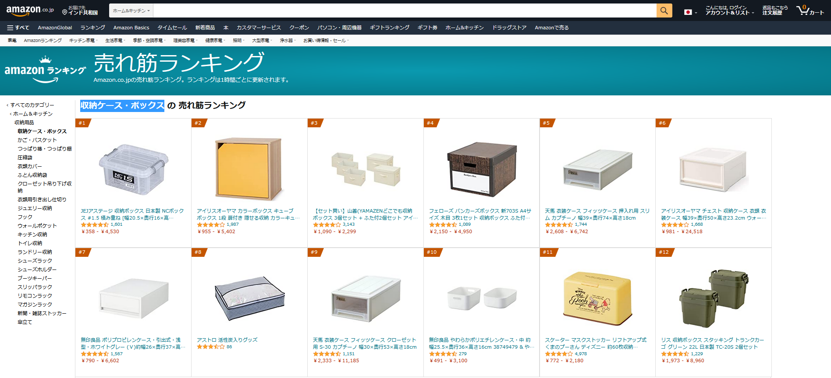
Task: Select the かご・バスケット category
Action: 37,140
